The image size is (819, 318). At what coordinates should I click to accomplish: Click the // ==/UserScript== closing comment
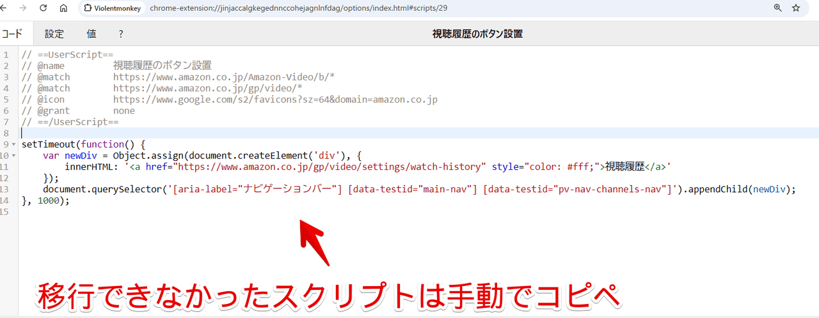pyautogui.click(x=70, y=122)
